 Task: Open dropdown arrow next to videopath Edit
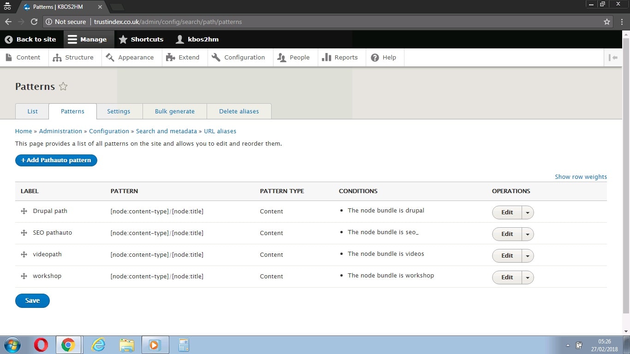528,256
